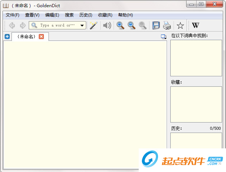The image size is (226, 172).
Task: Zoom in with the plus magnifier icon
Action: (x=120, y=25)
